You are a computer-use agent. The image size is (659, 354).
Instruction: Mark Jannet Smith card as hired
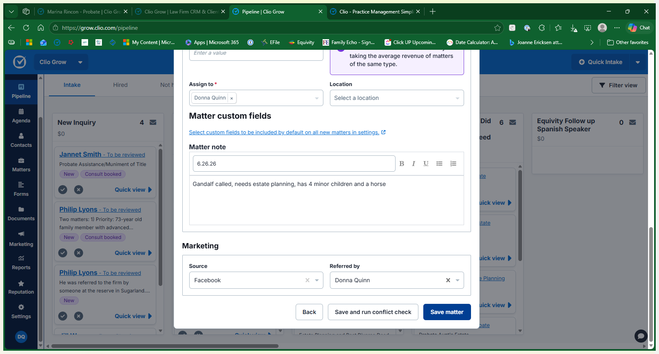pos(63,190)
